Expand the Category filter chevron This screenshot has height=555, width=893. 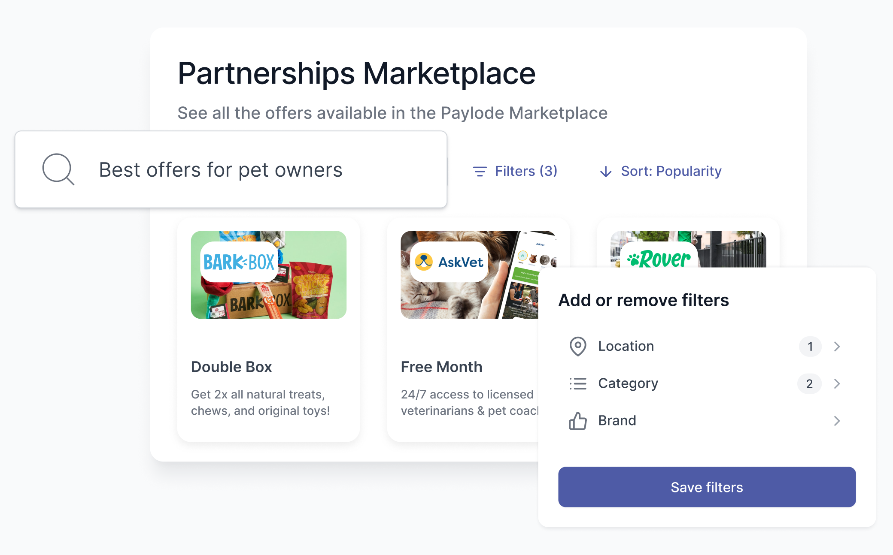836,384
